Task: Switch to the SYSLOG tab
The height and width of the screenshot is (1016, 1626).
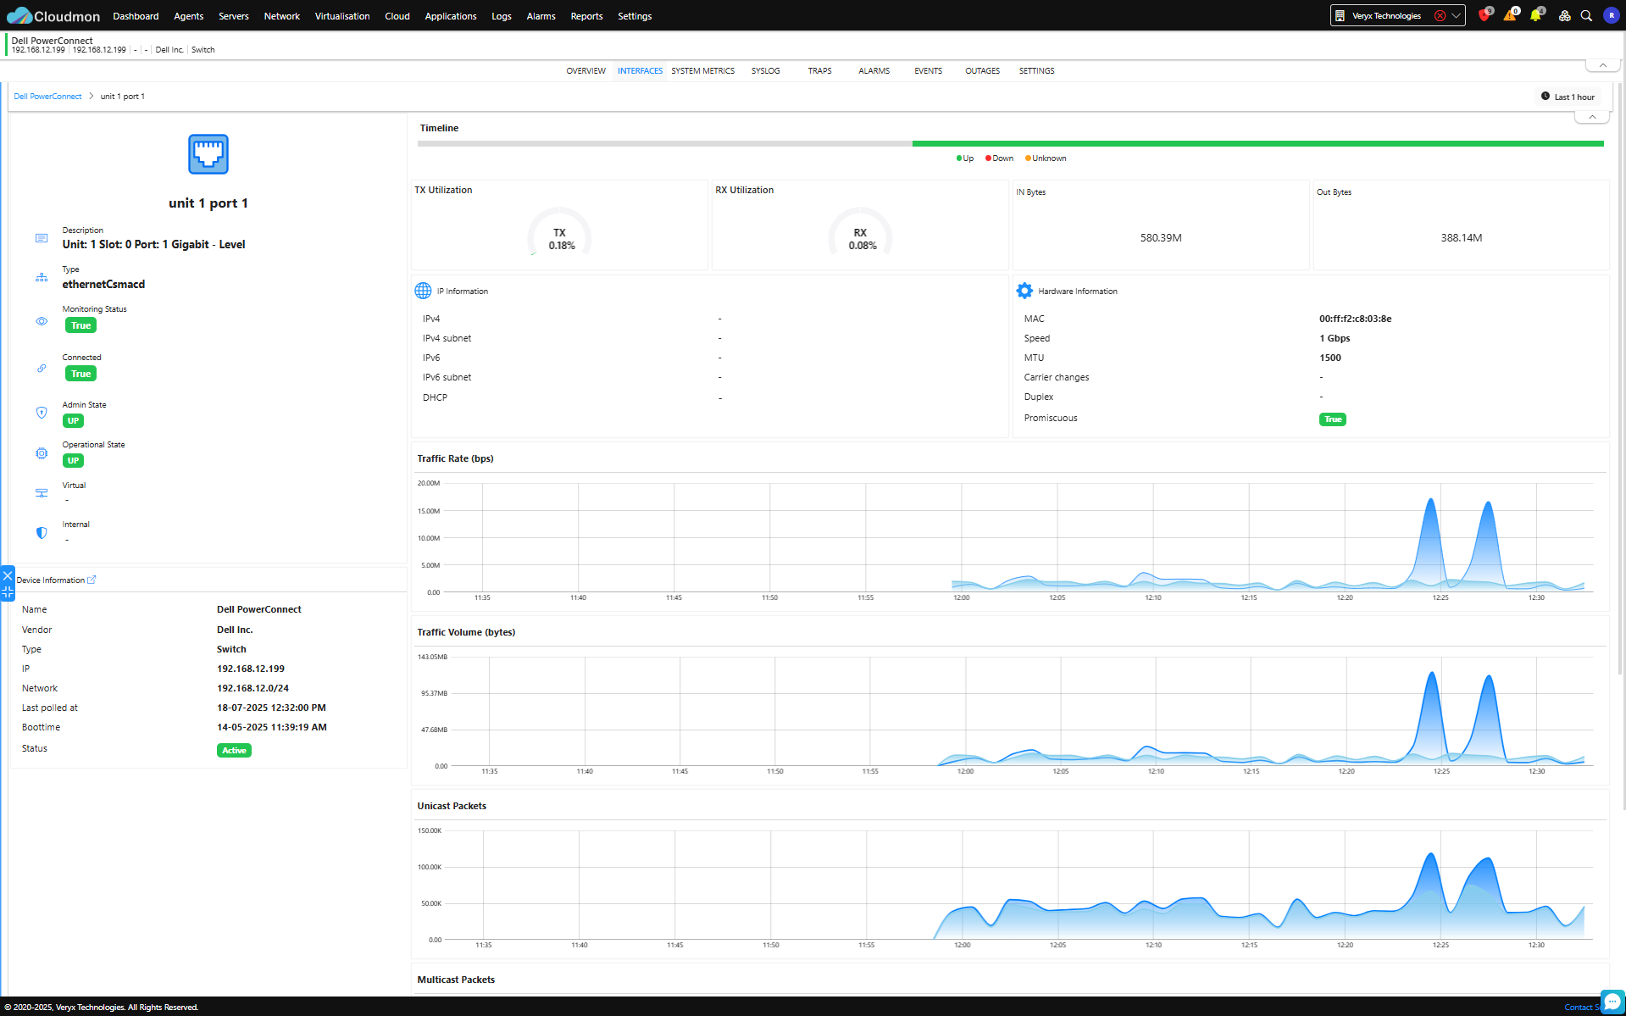Action: pos(765,71)
